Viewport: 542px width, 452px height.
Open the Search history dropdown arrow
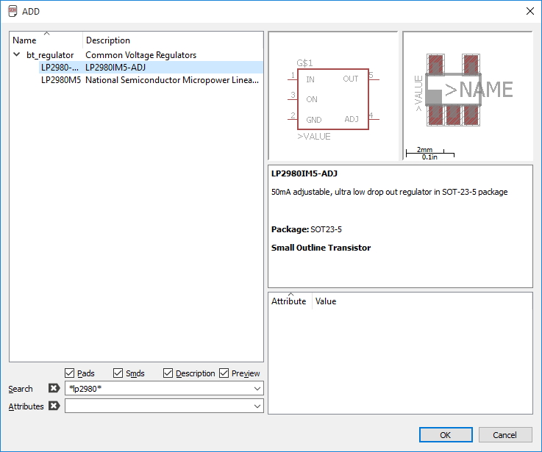pos(257,388)
